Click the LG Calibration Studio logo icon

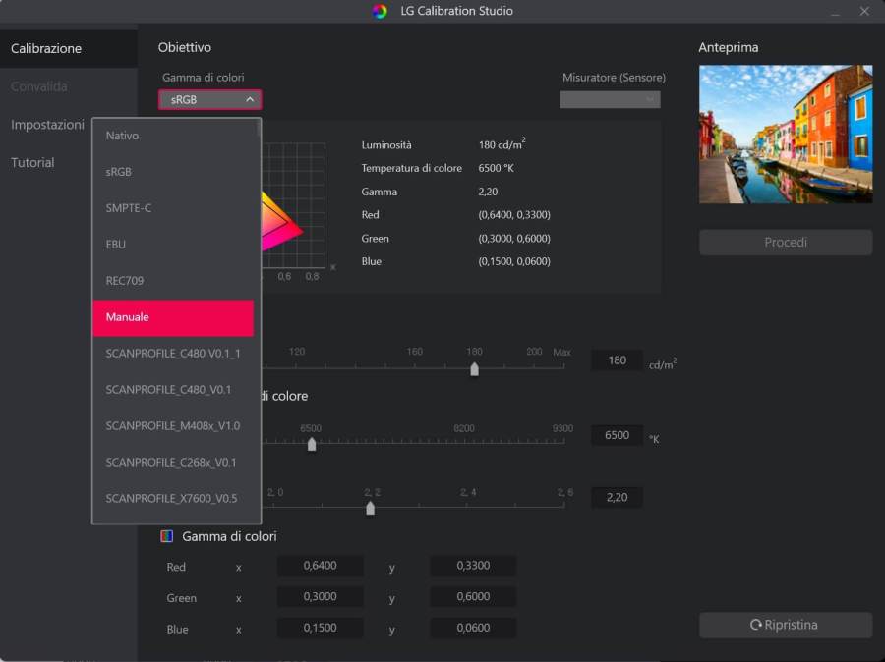pos(380,12)
